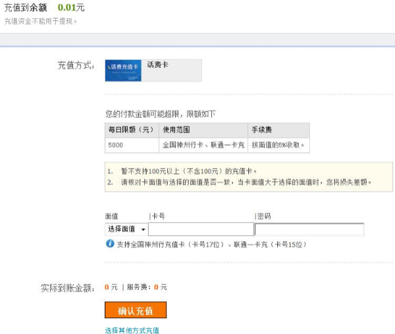The width and height of the screenshot is (395, 334).
Task: Click the 使用范围 column header
Action: pos(176,130)
